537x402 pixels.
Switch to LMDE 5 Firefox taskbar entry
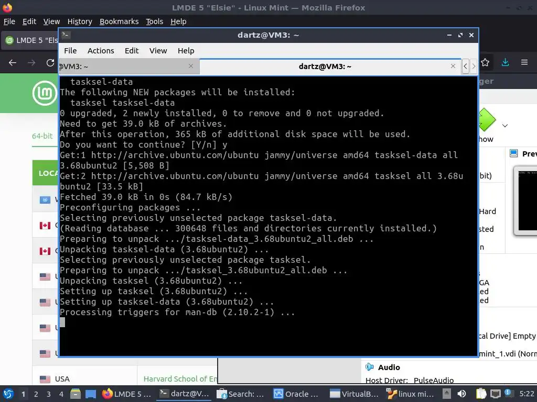tap(127, 394)
